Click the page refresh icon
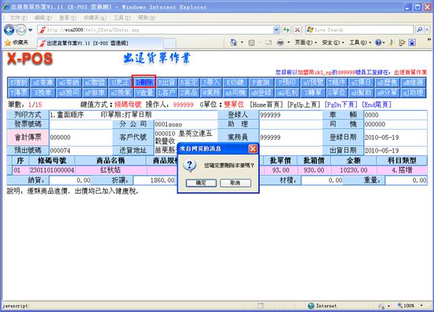The height and width of the screenshot is (312, 434). pyautogui.click(x=285, y=30)
